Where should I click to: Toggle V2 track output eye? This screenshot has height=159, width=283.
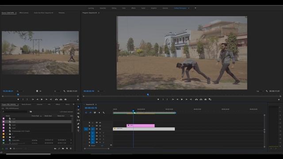(100, 126)
